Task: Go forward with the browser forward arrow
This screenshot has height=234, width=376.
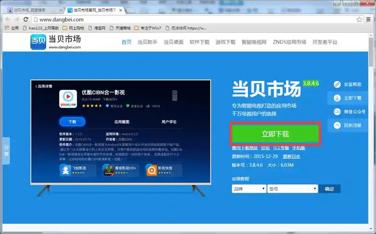Action: click(17, 20)
